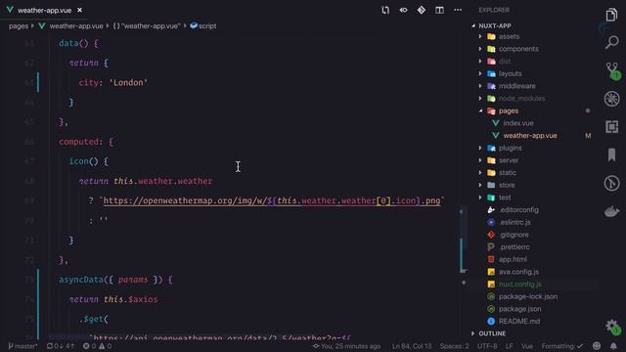Click Ln 84, Col 13 in status bar
Screen dimensions: 626x352
[412, 346]
